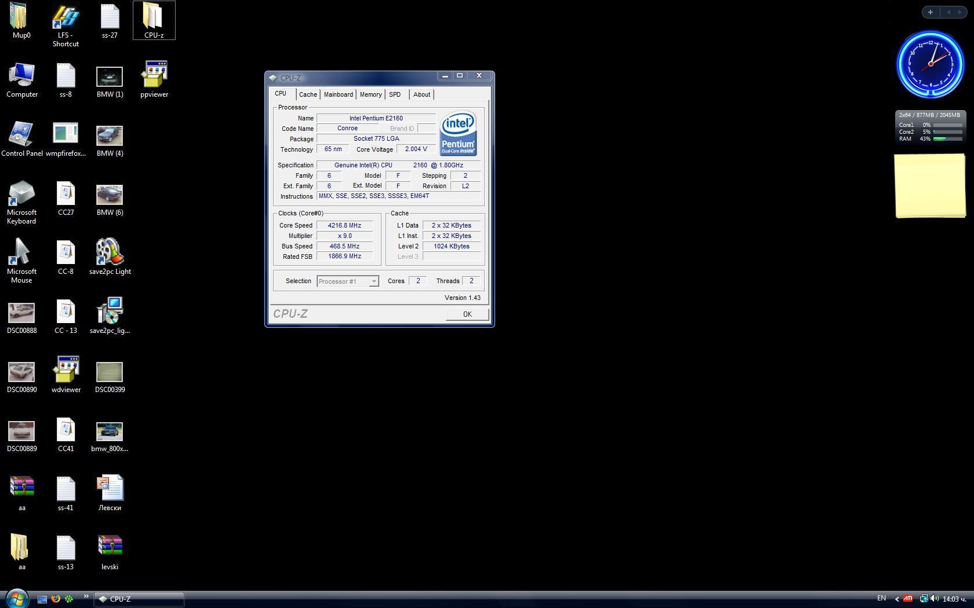
Task: Open the Левски presentation file icon
Action: [110, 489]
